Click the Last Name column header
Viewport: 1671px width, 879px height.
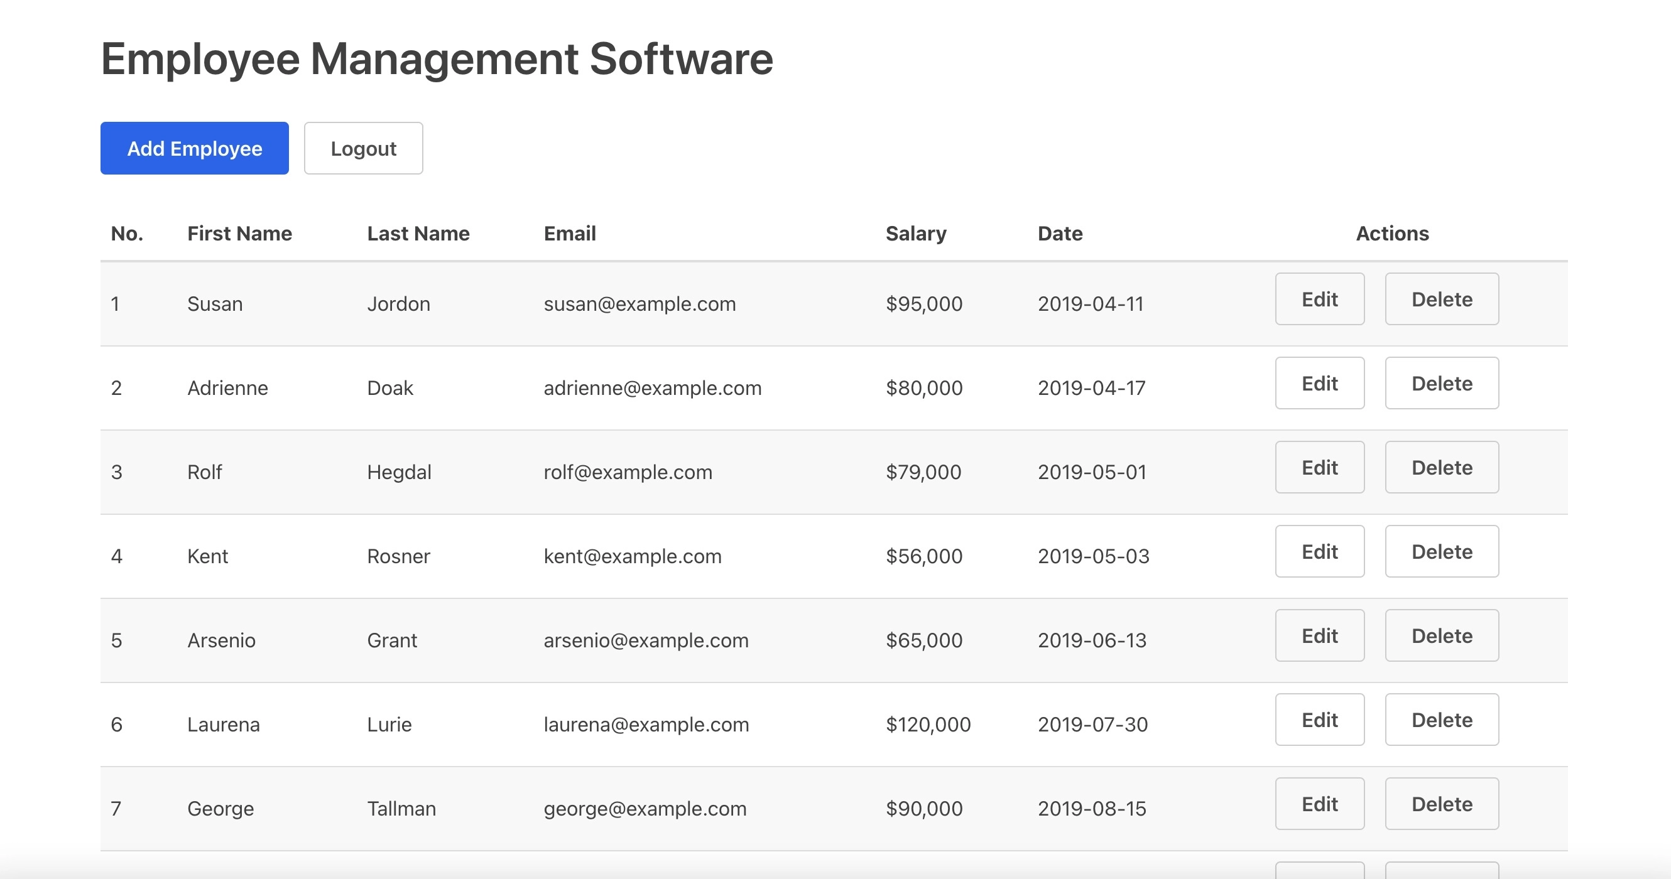419,233
